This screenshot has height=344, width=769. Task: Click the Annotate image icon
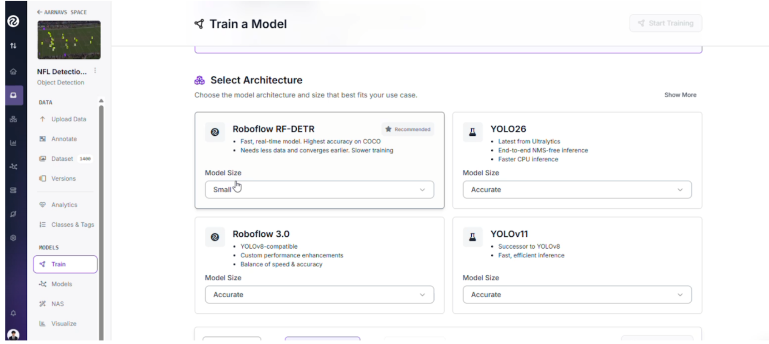(x=42, y=139)
